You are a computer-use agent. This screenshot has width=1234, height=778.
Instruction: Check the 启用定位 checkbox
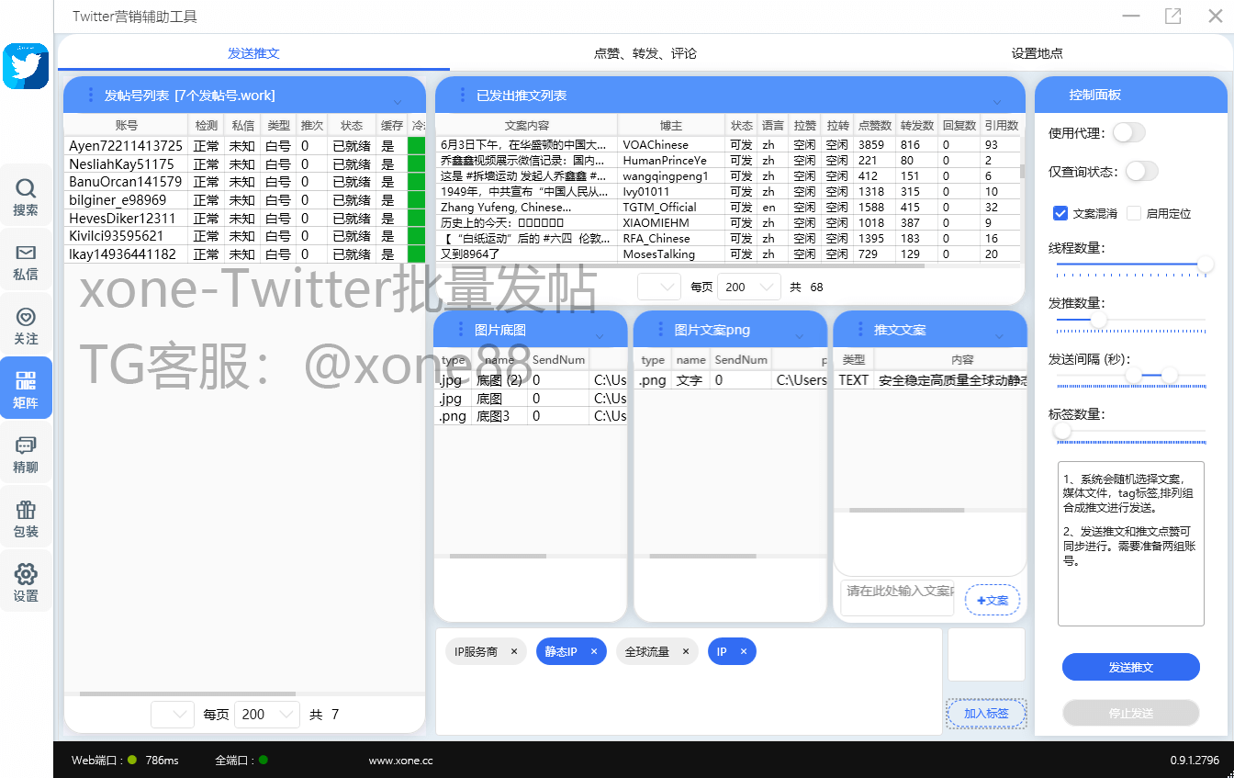tap(1134, 213)
